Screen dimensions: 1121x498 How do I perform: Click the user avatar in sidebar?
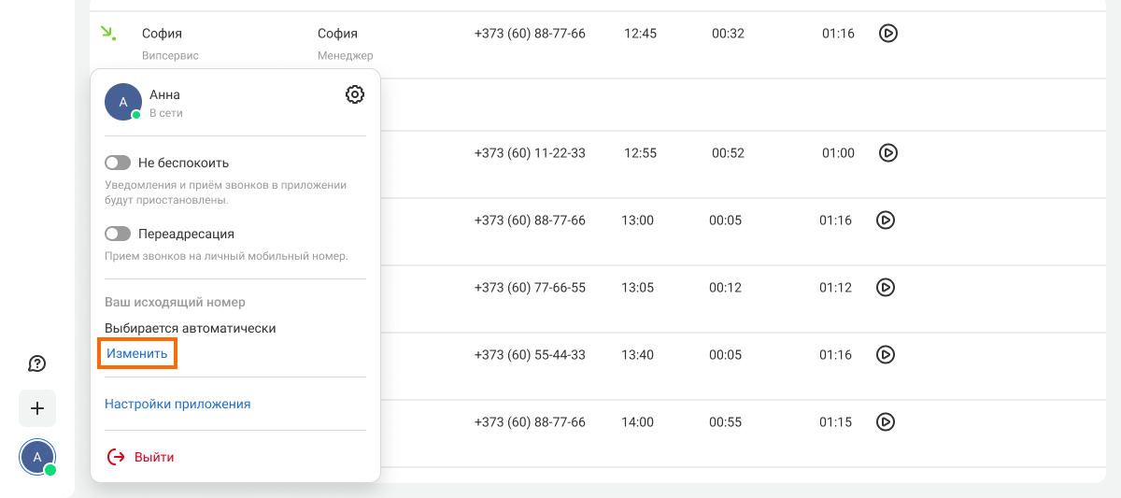point(37,457)
